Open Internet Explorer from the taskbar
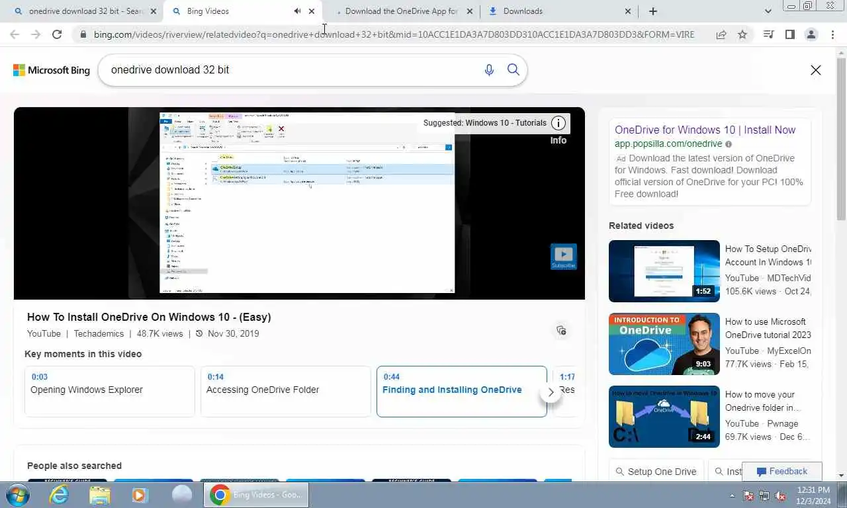 [59, 495]
